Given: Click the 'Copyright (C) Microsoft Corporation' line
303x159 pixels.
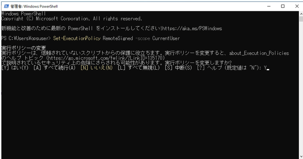Looking at the screenshot, I should [x=72, y=18].
